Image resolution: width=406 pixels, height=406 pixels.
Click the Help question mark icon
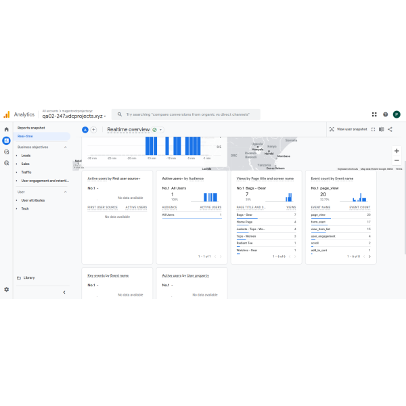(385, 115)
